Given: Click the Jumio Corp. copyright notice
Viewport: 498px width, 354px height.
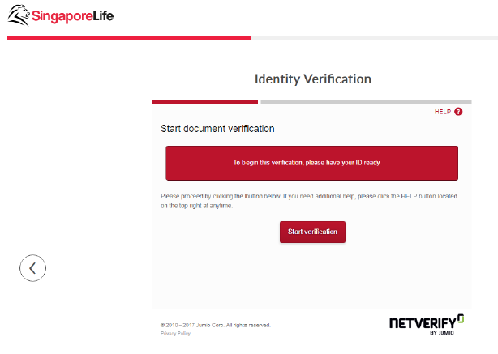Looking at the screenshot, I should pos(216,325).
